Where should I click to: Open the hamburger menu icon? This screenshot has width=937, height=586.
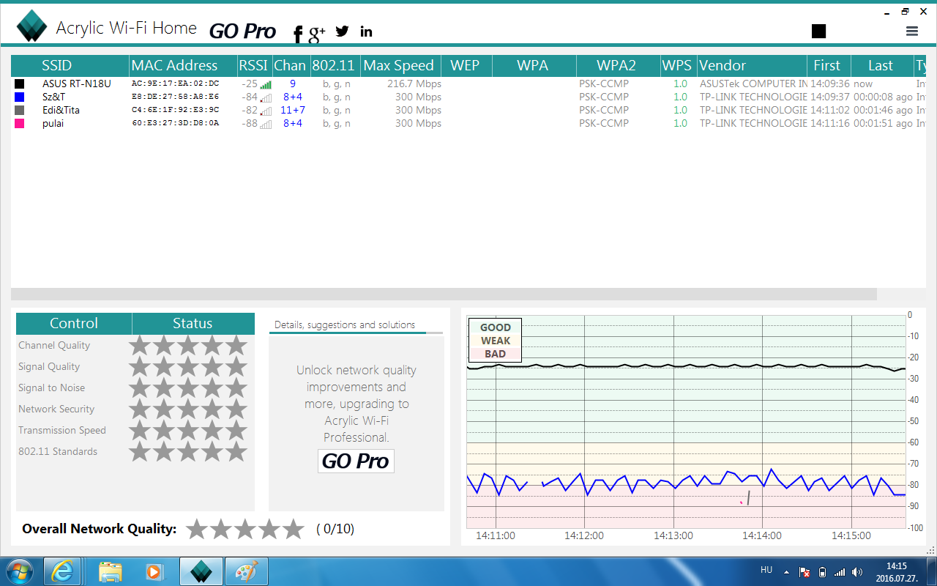tap(911, 31)
